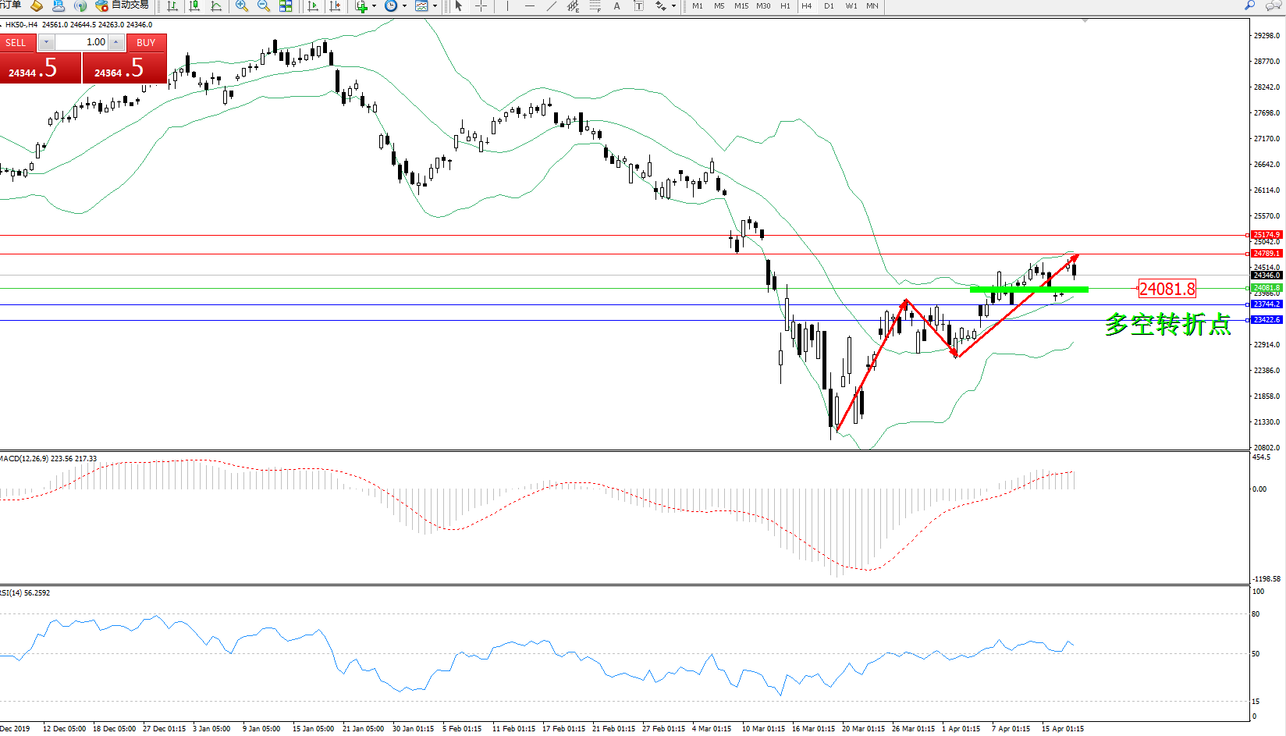Screen dimensions: 1286x736
Task: Click the BUY button
Action: click(x=146, y=43)
